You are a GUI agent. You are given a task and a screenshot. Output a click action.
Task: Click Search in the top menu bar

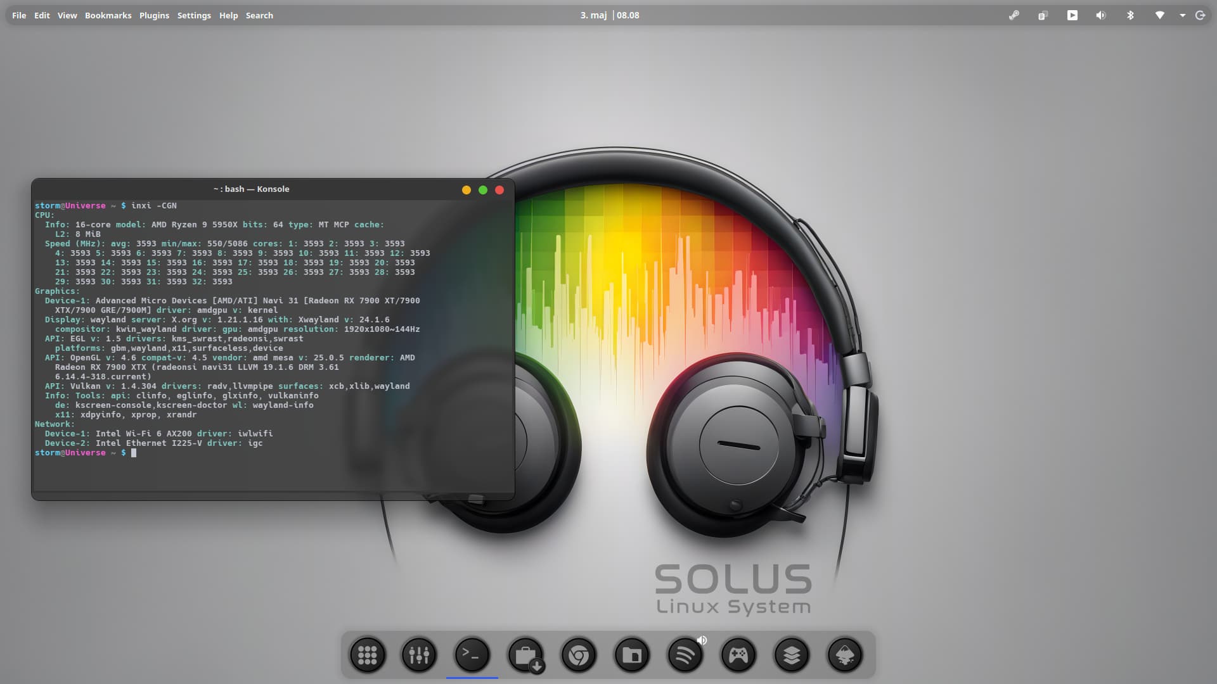pyautogui.click(x=259, y=15)
